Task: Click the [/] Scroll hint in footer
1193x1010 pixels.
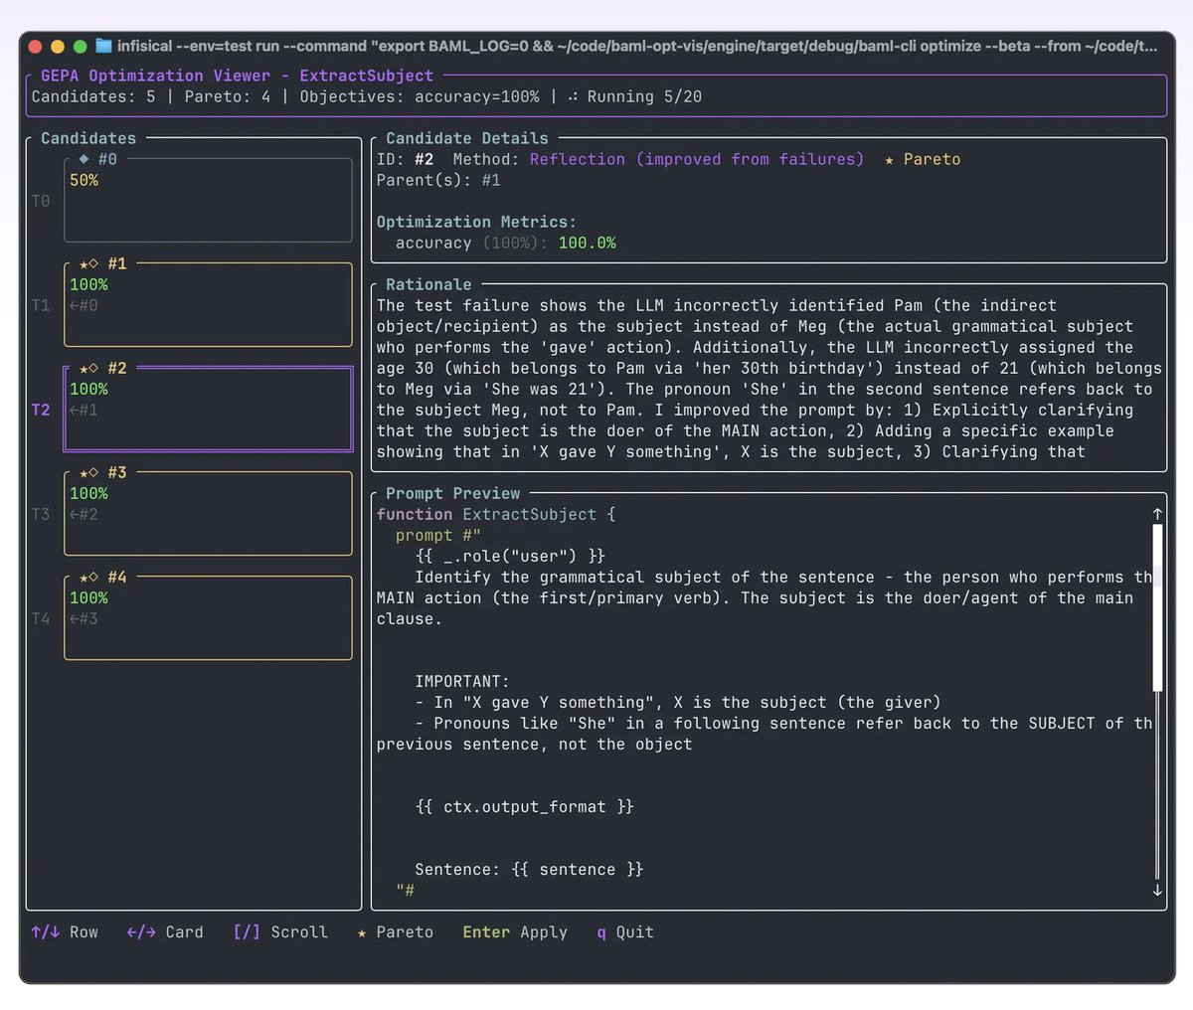Action: pyautogui.click(x=280, y=932)
